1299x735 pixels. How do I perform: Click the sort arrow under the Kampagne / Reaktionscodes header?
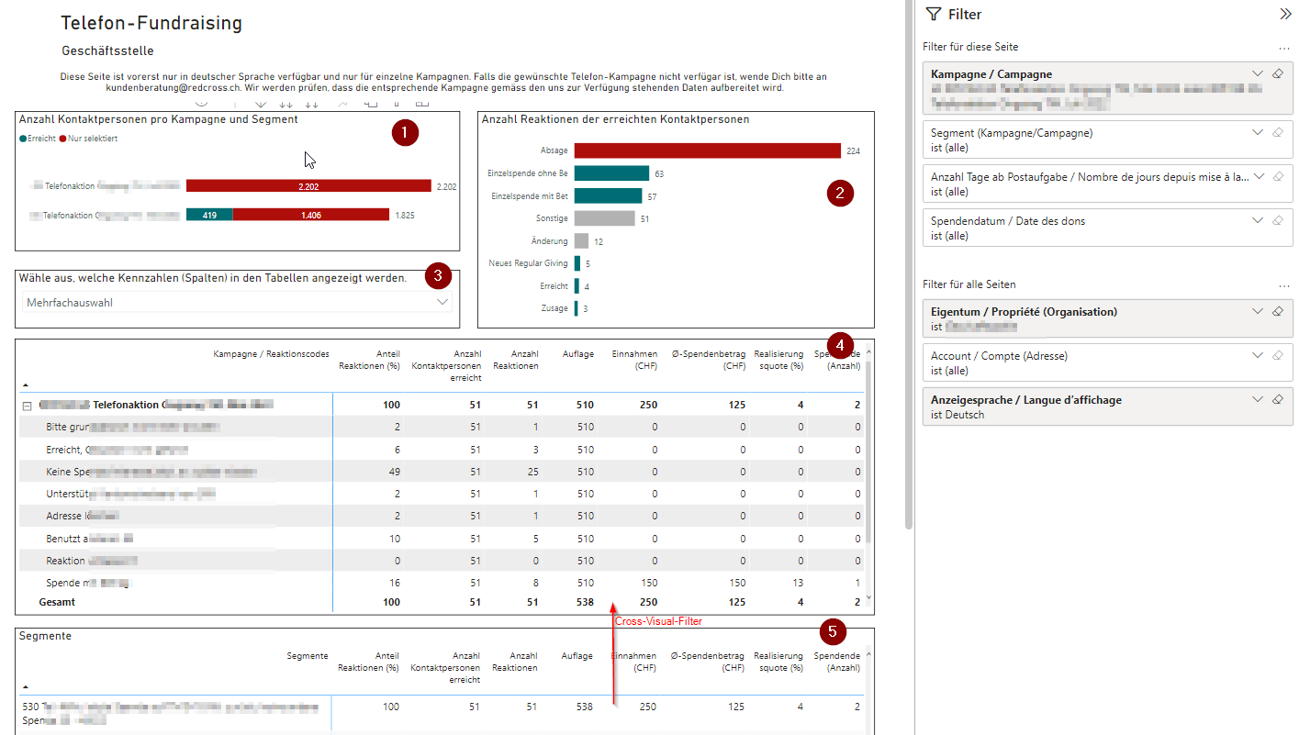click(26, 385)
